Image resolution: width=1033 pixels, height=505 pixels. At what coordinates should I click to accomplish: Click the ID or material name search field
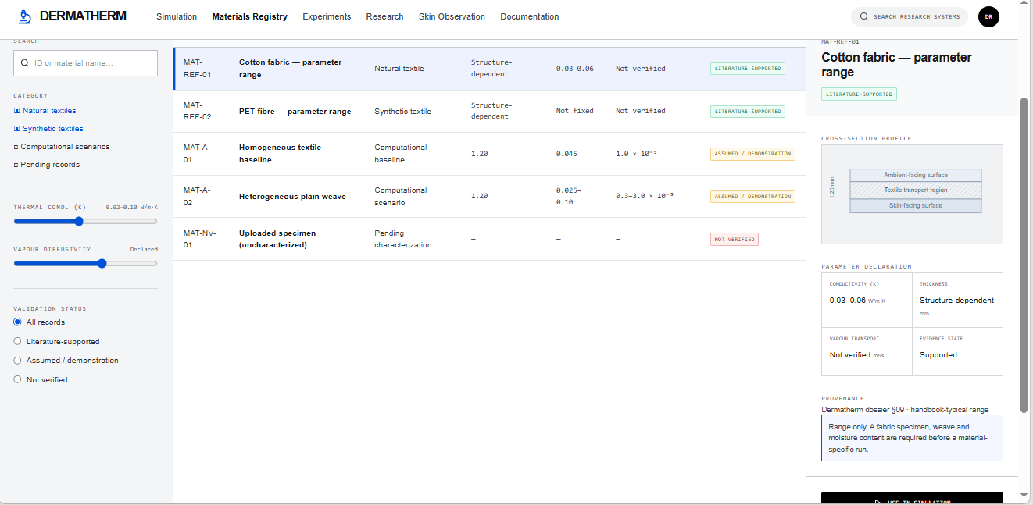click(86, 63)
